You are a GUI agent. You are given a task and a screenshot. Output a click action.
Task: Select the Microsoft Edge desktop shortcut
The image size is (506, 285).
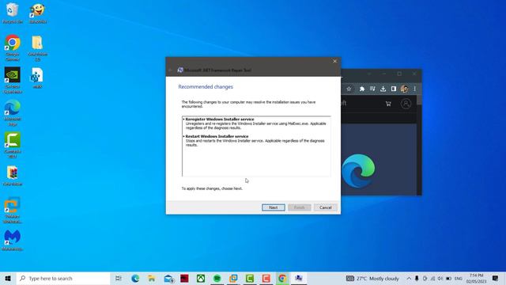[13, 112]
